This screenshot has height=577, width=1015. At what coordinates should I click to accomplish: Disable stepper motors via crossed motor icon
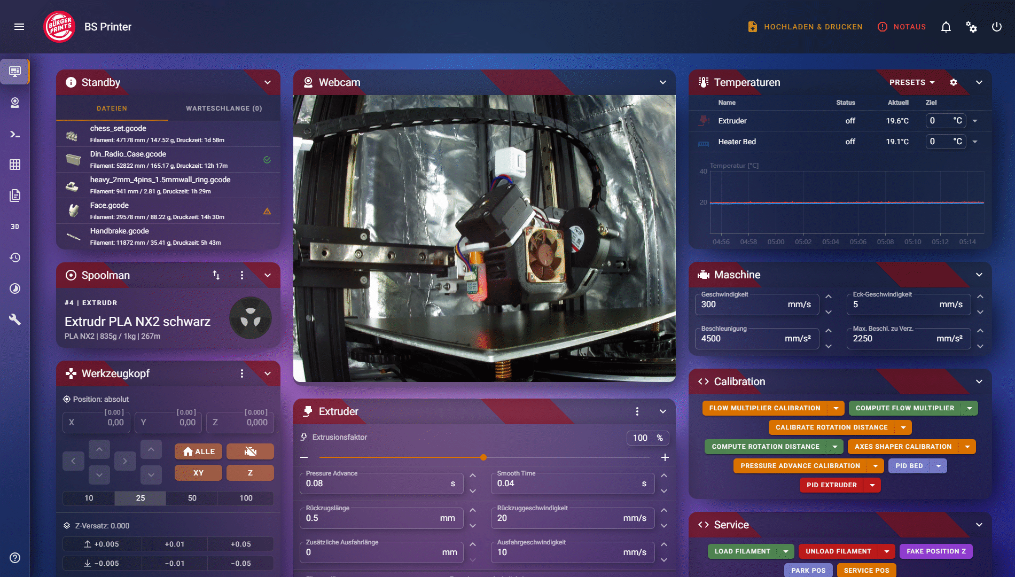point(249,451)
